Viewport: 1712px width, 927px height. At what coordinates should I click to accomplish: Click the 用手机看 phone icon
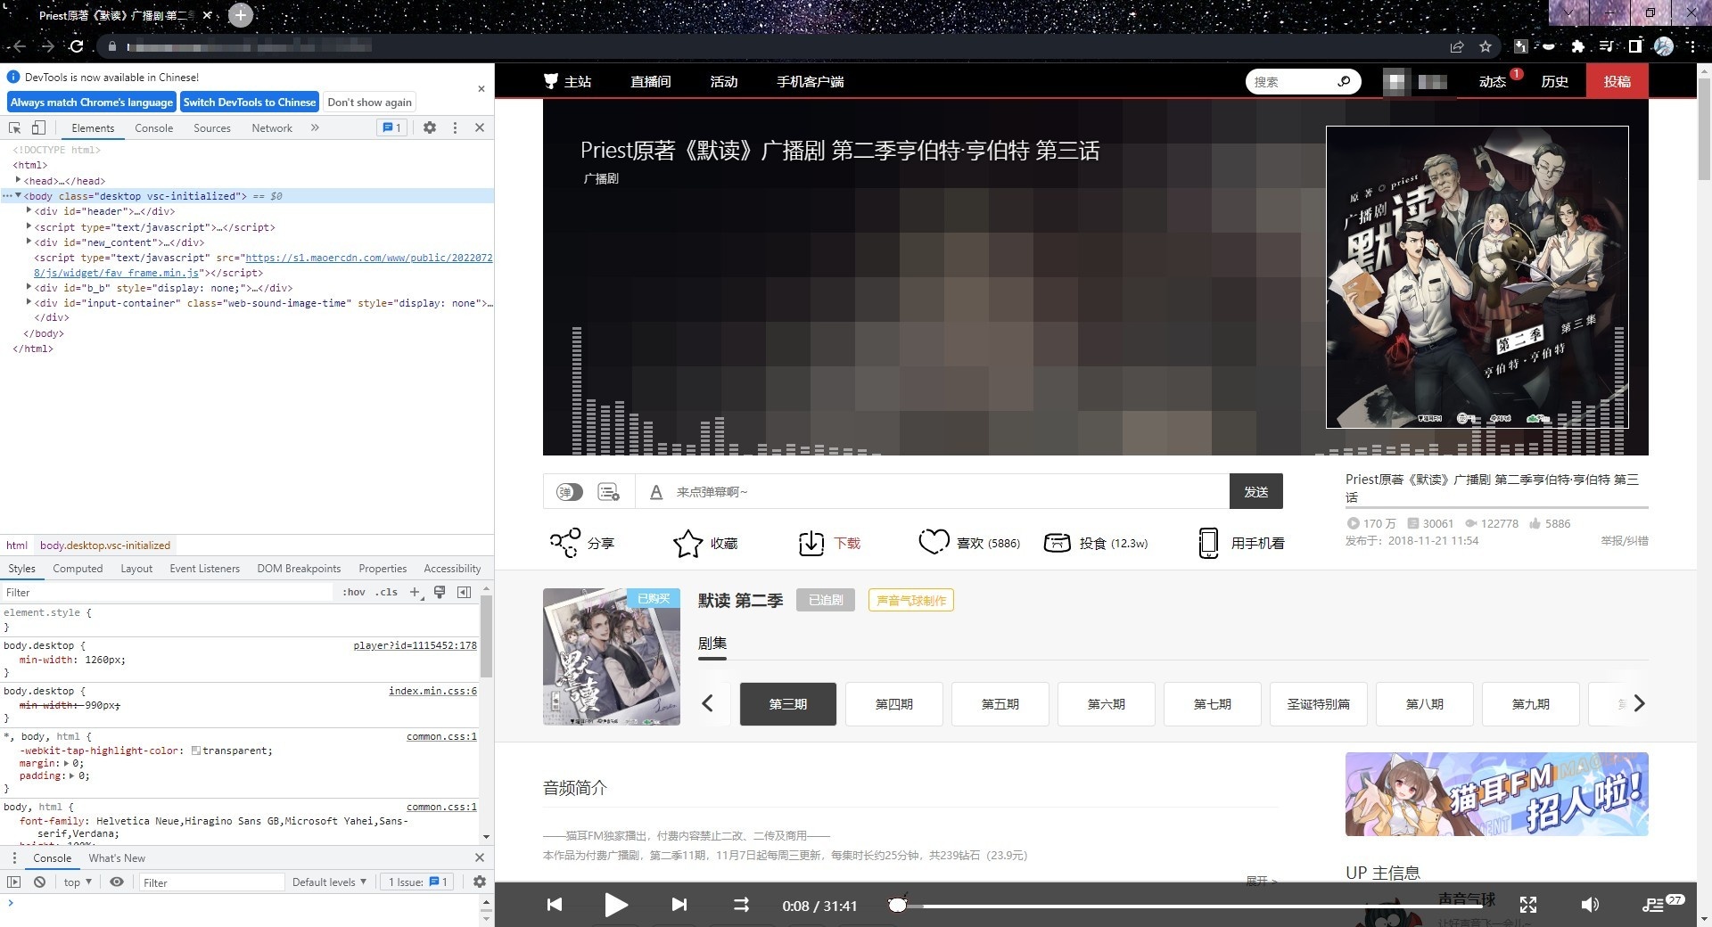(1208, 543)
